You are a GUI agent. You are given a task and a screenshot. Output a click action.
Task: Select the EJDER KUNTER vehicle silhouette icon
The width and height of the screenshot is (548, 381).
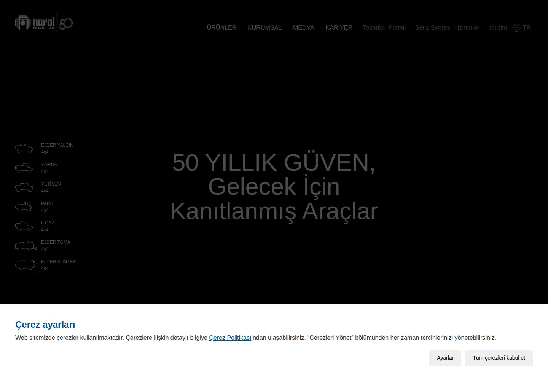[25, 265]
